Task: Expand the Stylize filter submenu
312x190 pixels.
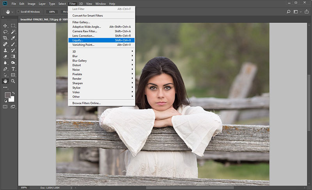Action: (101, 88)
